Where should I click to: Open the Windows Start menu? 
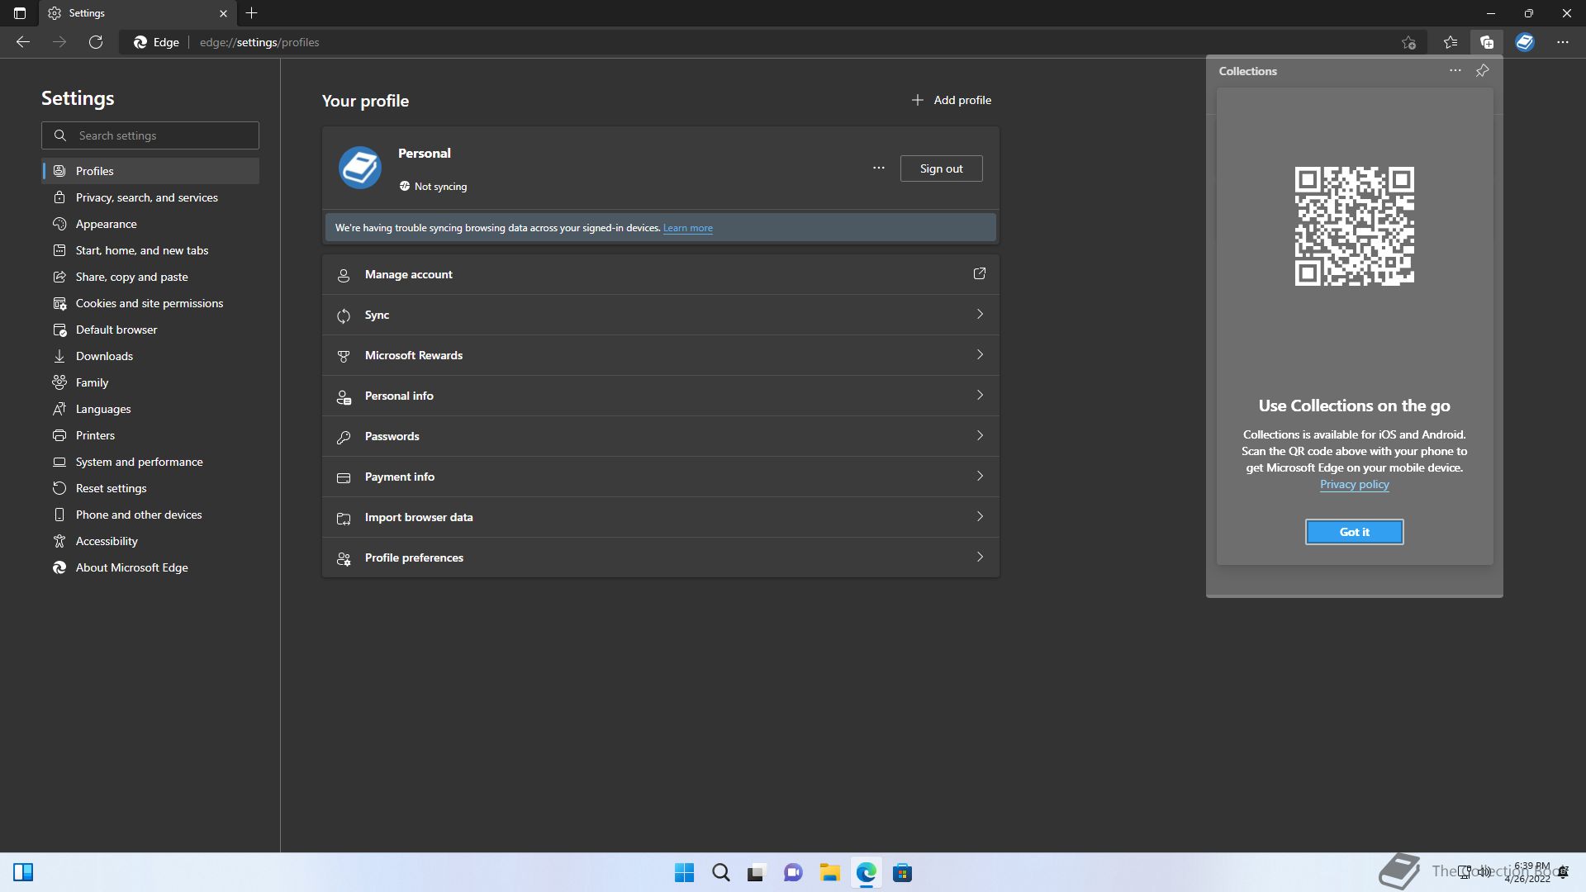(684, 873)
